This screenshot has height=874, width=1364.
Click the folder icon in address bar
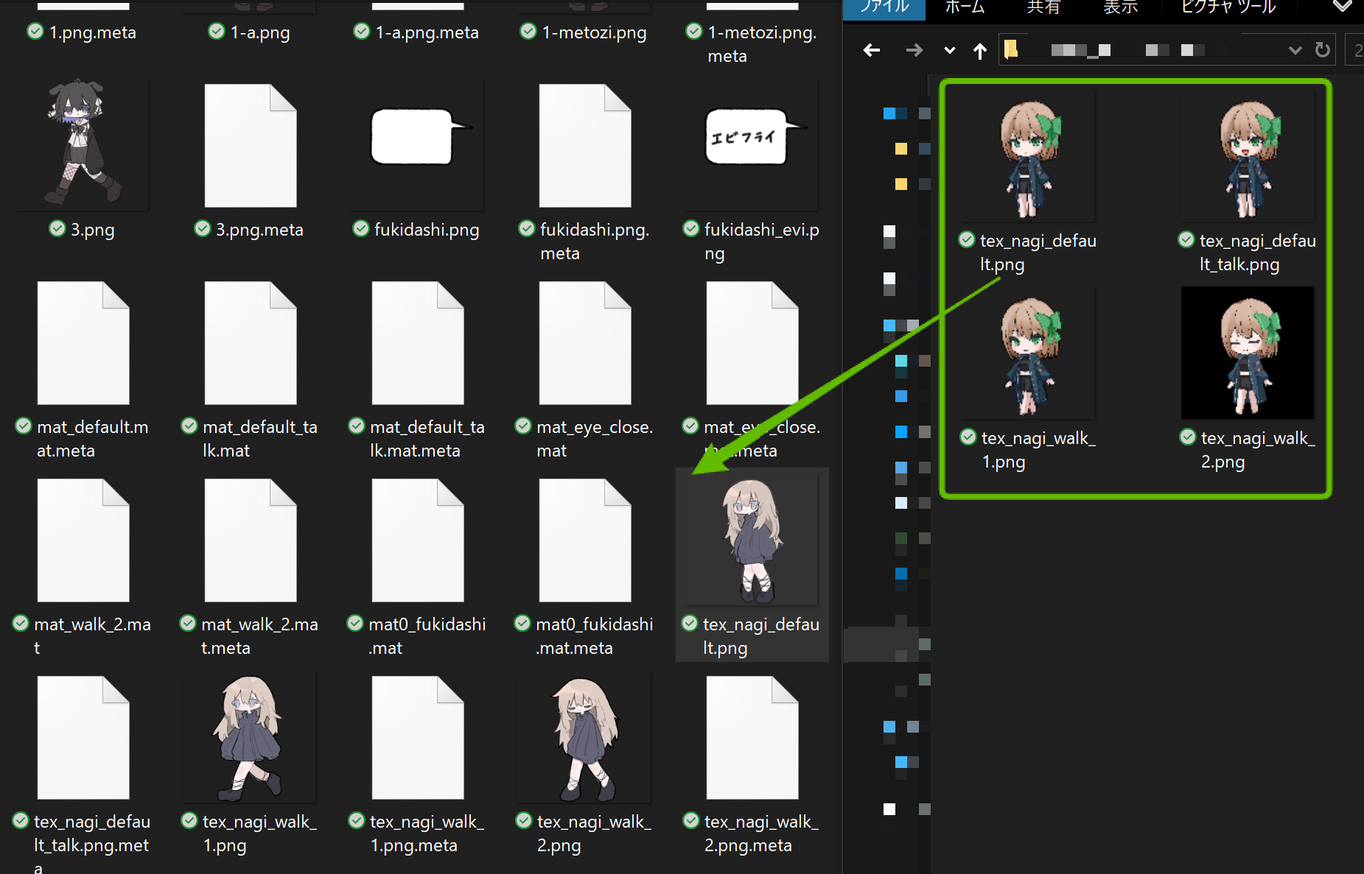pos(1011,49)
